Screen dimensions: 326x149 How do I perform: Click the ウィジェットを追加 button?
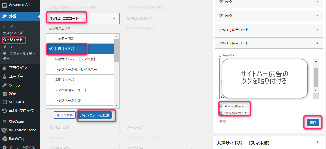coord(95,115)
